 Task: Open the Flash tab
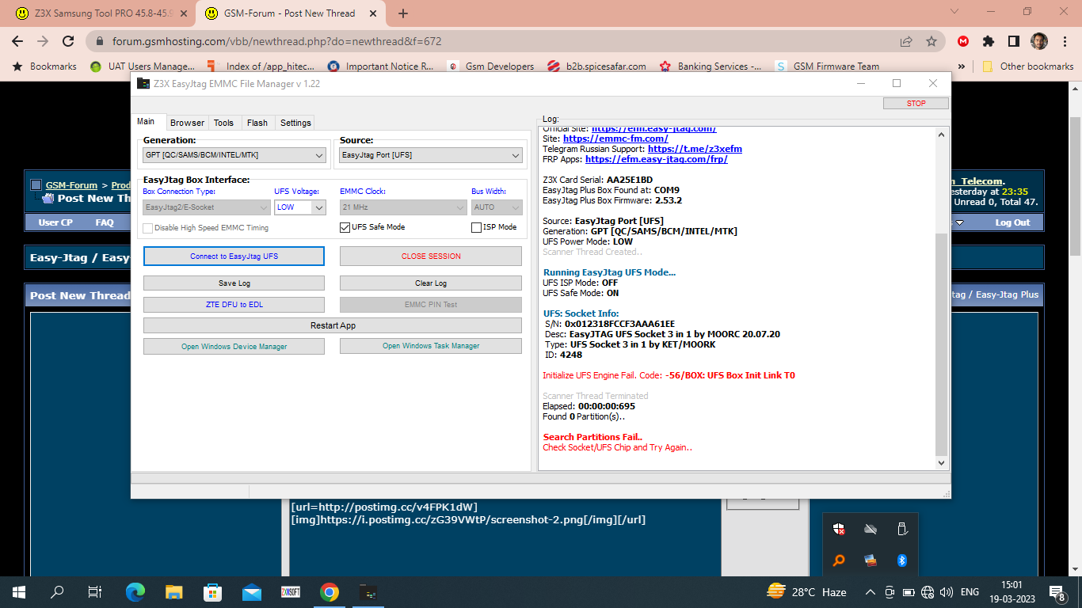257,123
